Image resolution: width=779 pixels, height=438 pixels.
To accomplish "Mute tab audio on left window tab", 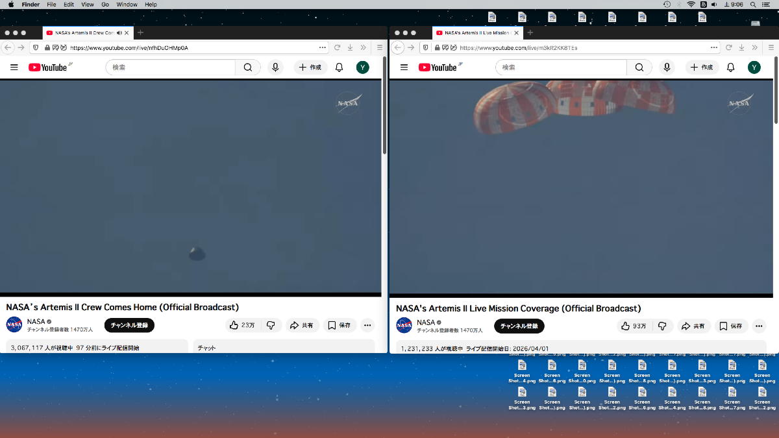I will [119, 32].
